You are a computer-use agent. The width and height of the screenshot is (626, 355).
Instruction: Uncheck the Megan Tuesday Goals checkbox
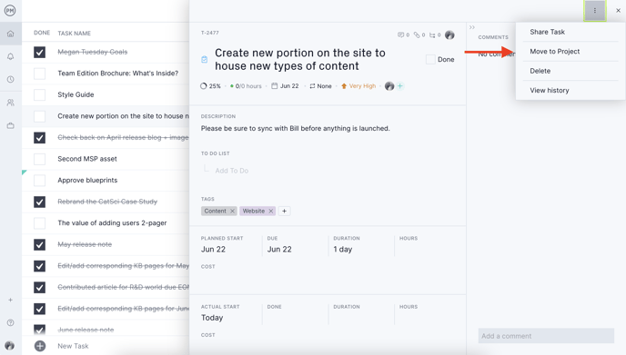[x=39, y=52]
